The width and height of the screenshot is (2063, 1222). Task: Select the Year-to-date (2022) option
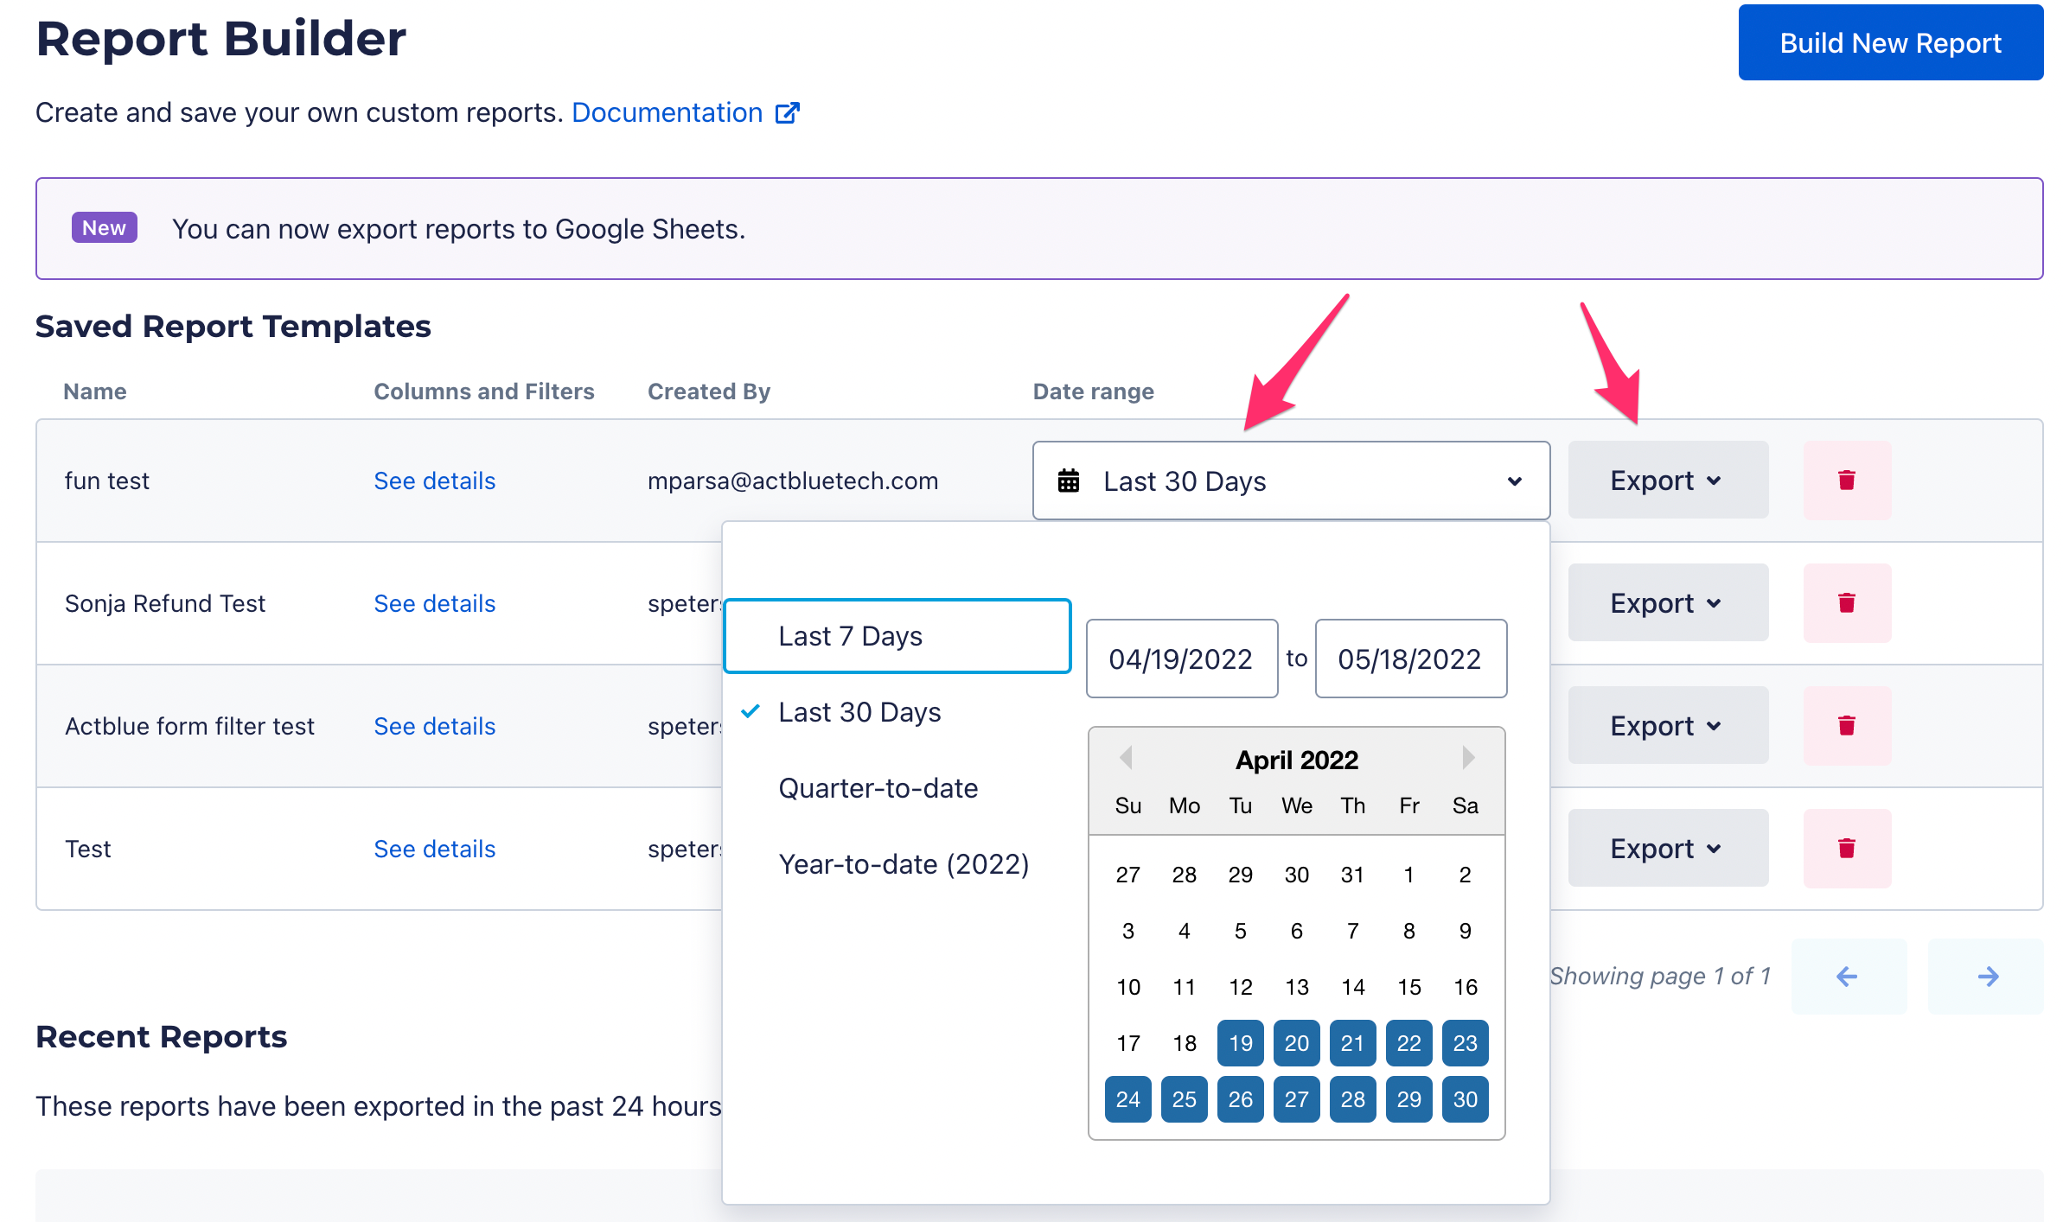903,864
